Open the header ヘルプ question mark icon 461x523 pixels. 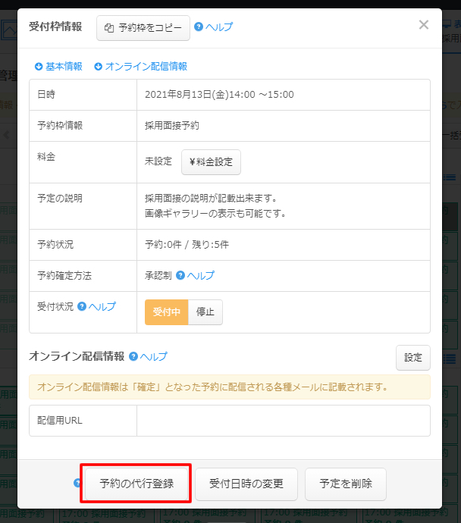click(x=199, y=27)
